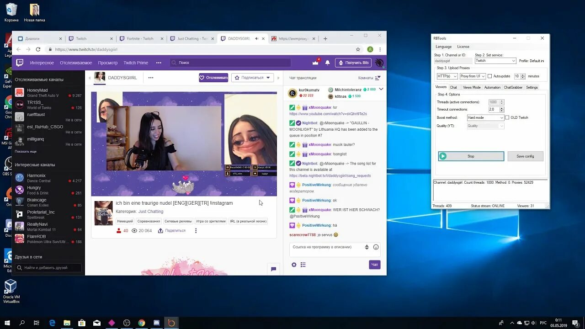Reload the page in Chrome
Screen dimensions: 585x329
(x=38, y=49)
